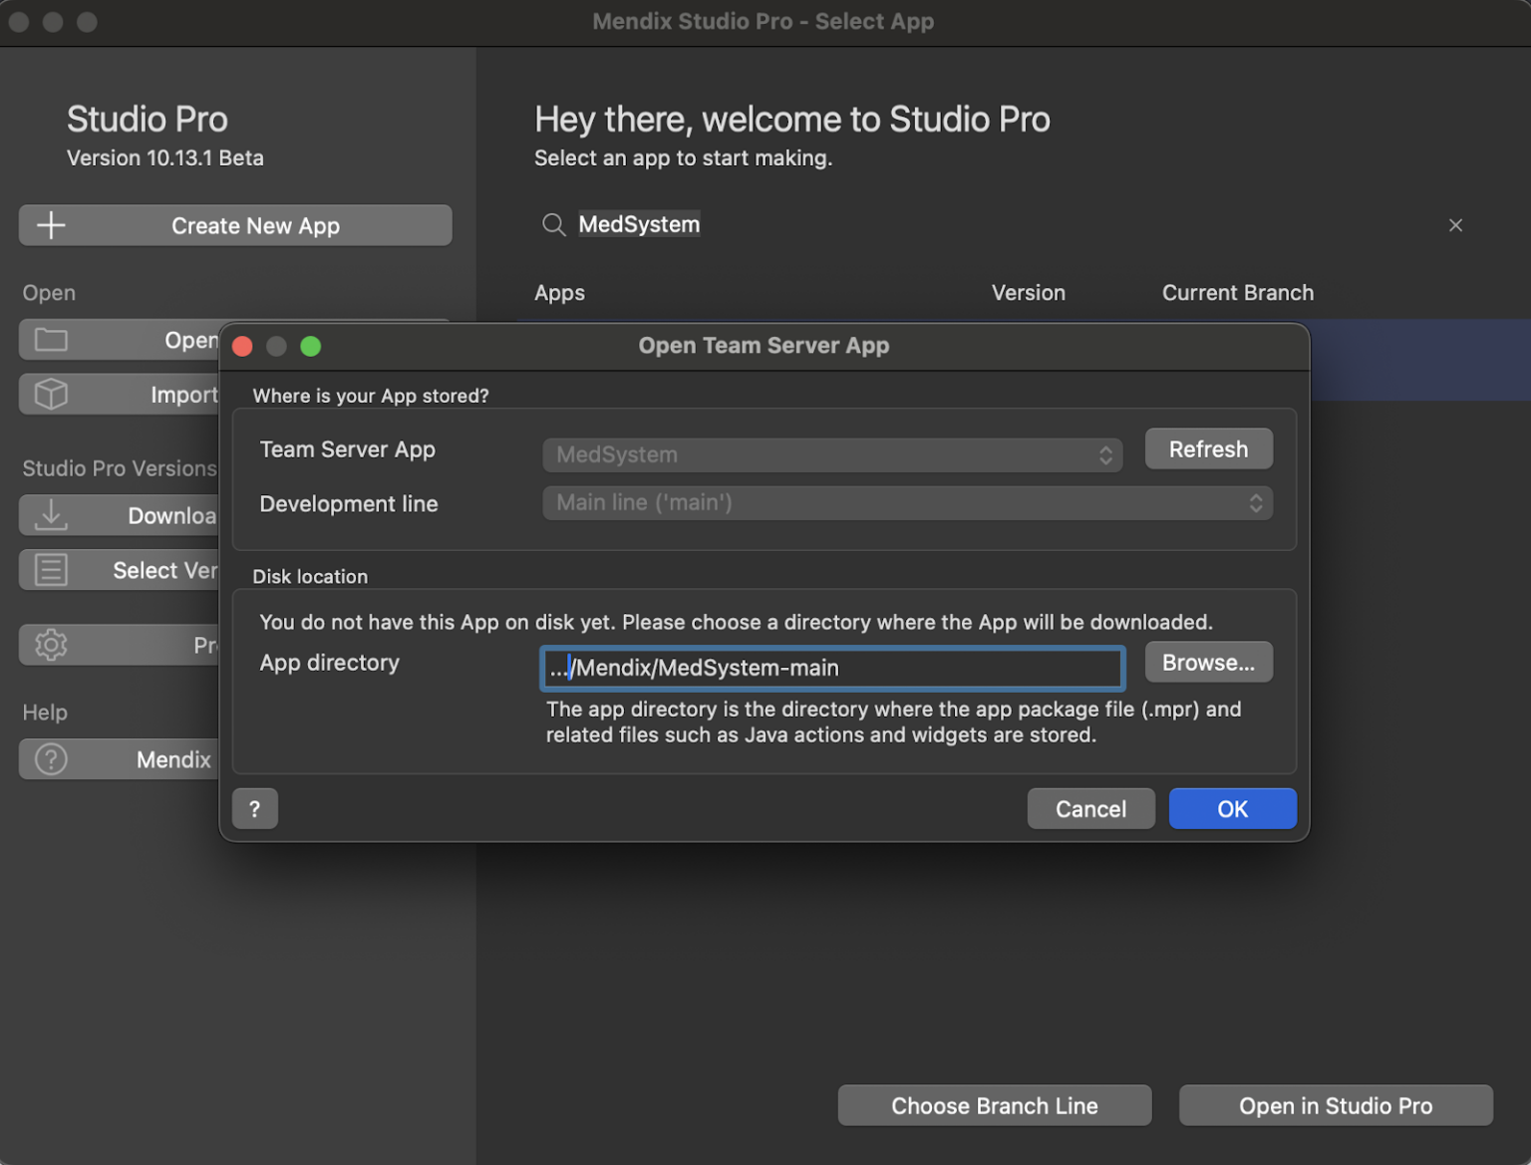This screenshot has height=1165, width=1531.
Task: Click the search magnifier icon
Action: [554, 224]
